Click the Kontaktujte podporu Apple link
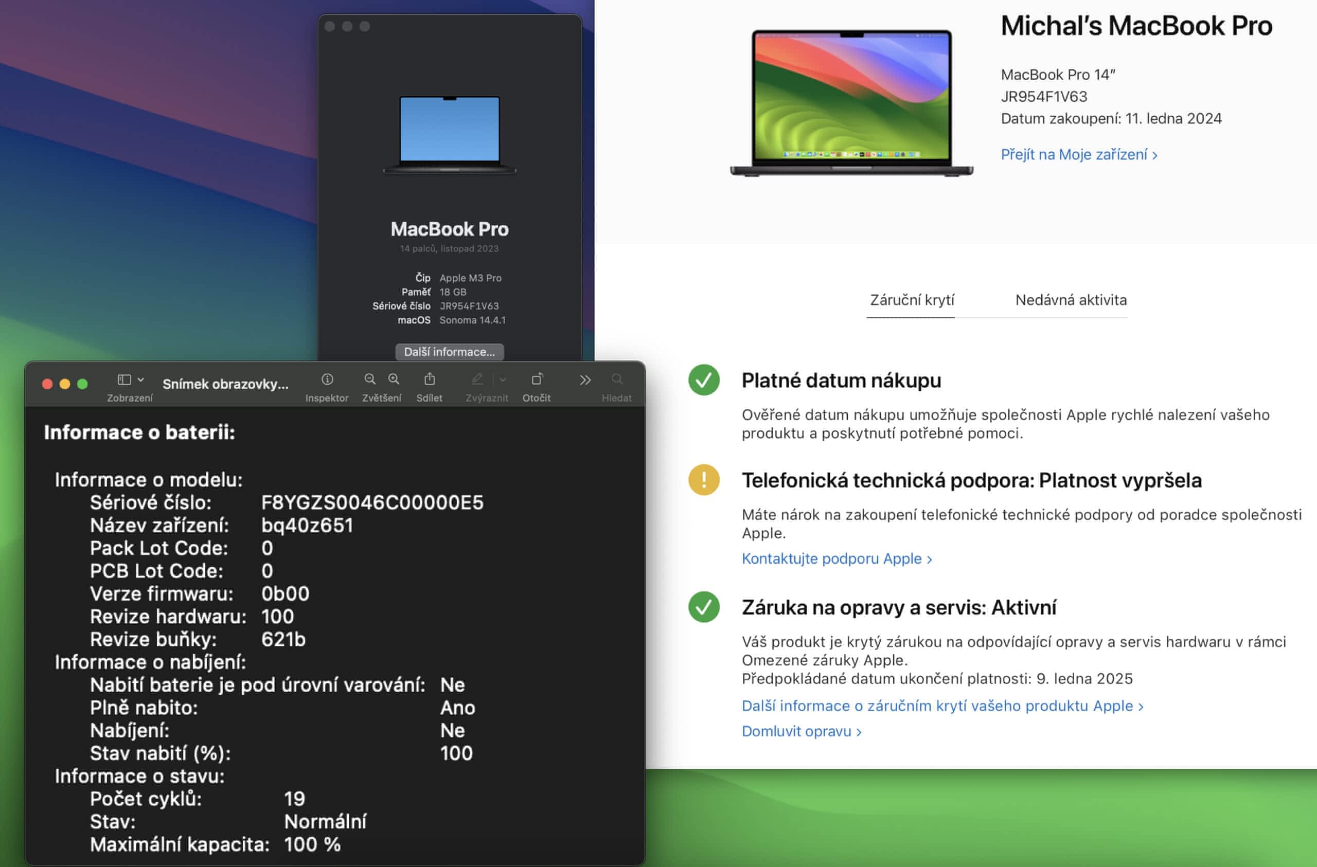Viewport: 1317px width, 867px height. tap(836, 558)
